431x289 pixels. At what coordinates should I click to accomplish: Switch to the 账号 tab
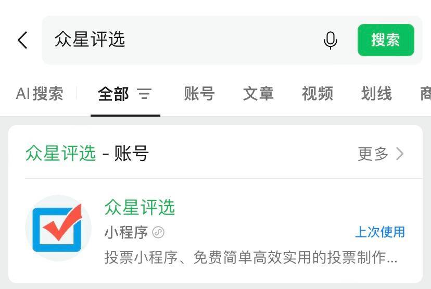click(199, 94)
